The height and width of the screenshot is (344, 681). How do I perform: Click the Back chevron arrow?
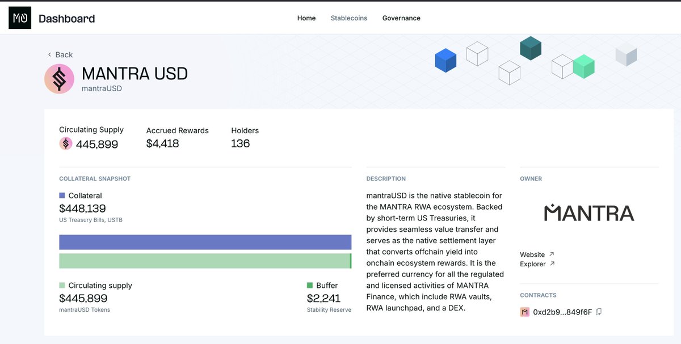point(49,54)
